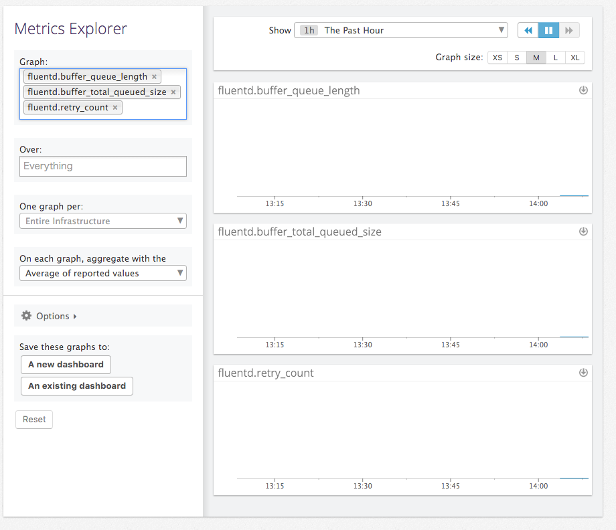The image size is (616, 530).
Task: Click the fast-forward time button
Action: point(569,30)
